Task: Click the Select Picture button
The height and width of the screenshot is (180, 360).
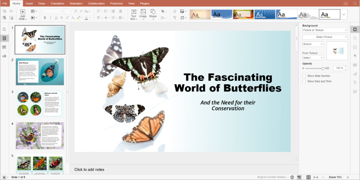Action: 325,37
